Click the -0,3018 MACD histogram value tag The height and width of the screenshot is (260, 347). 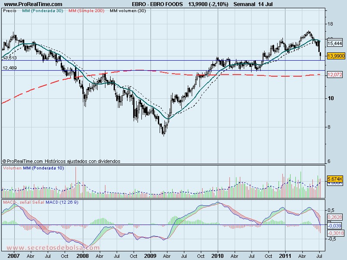(x=336, y=233)
